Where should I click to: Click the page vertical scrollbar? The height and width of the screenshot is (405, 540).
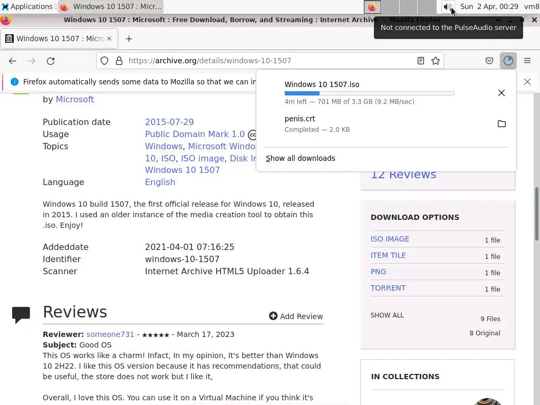click(x=536, y=214)
